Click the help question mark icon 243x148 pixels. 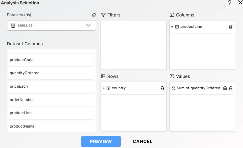(230, 3)
